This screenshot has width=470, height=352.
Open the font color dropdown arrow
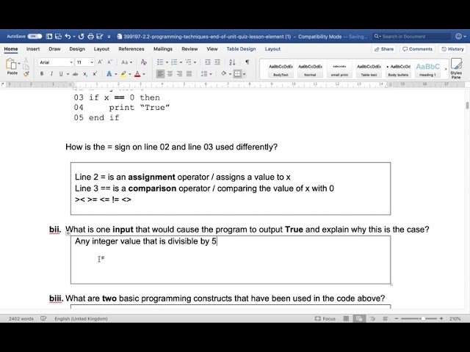pyautogui.click(x=144, y=74)
